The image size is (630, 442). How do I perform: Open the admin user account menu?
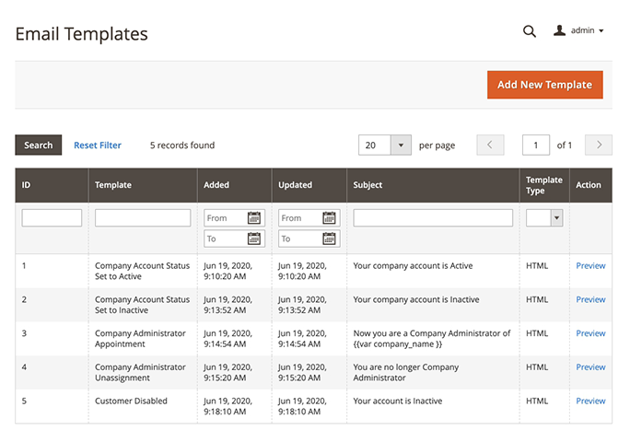tap(579, 31)
